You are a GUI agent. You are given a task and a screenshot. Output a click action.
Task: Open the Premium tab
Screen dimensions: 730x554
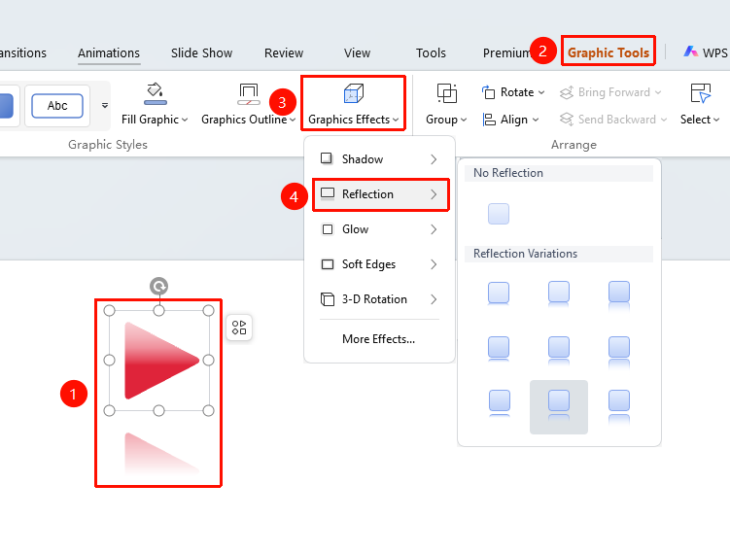(x=506, y=53)
